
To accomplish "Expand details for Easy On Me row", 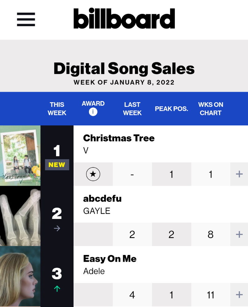I will (x=239, y=295).
